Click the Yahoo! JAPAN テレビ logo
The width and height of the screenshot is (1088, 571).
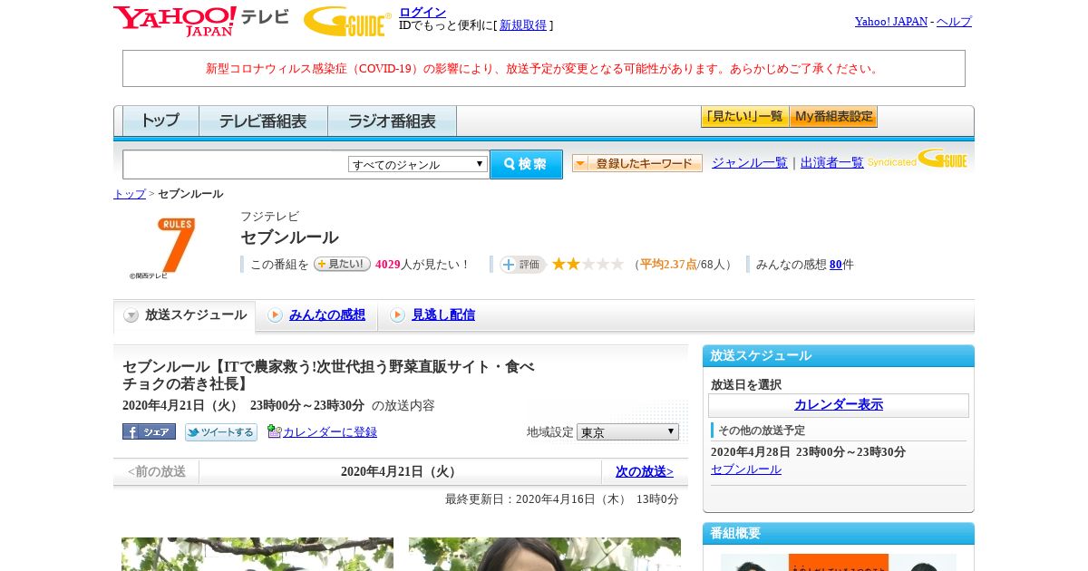(200, 21)
